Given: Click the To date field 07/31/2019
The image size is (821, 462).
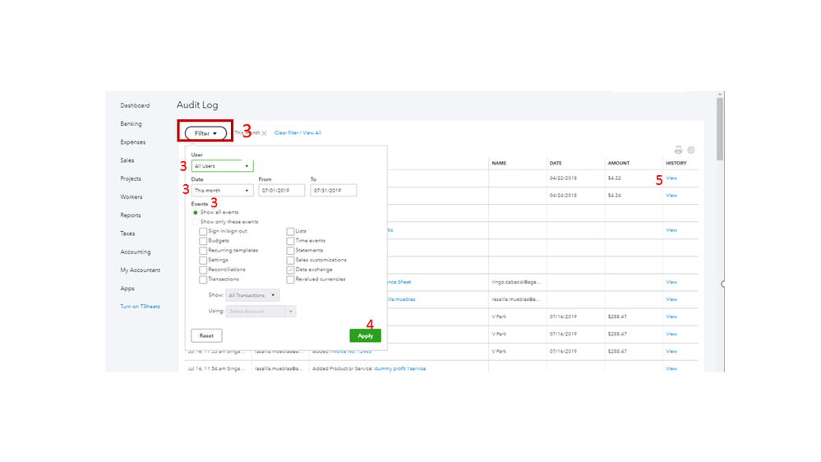Looking at the screenshot, I should [x=334, y=191].
